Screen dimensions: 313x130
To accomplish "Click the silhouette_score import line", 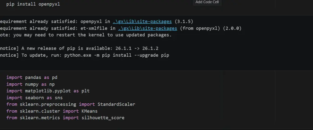I will click(x=65, y=118).
